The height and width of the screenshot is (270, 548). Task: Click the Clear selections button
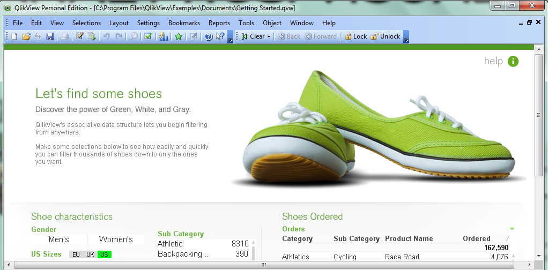253,36
